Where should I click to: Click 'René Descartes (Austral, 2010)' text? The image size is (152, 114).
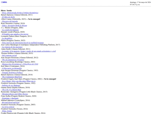[x=13, y=23]
